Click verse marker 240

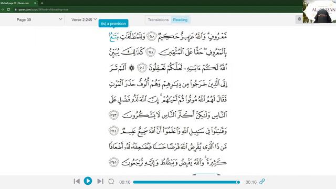152,36
